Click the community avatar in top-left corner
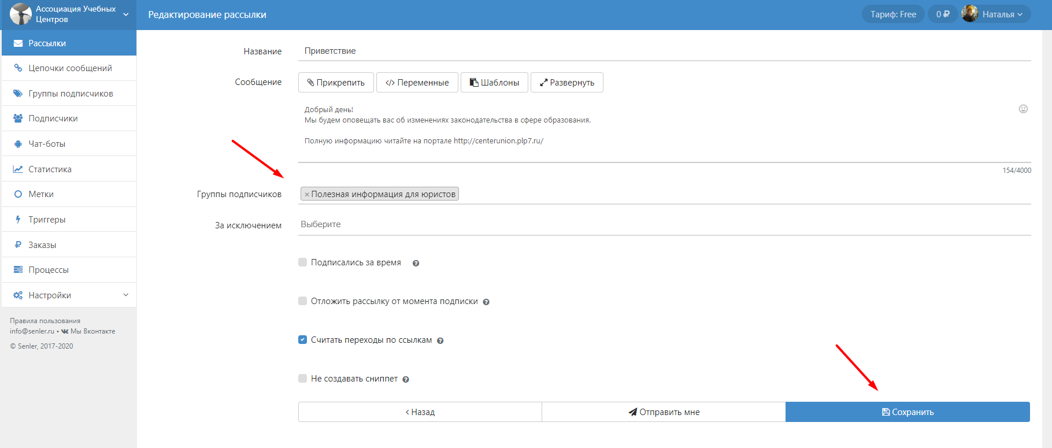This screenshot has height=448, width=1052. point(21,14)
